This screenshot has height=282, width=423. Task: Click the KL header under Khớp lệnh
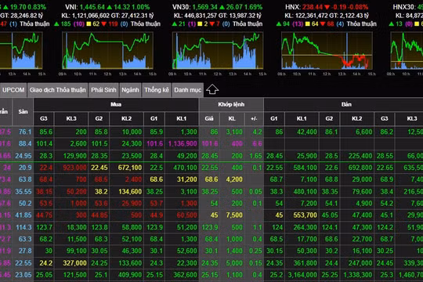tap(232, 118)
